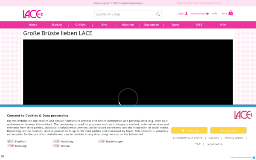Open the Hilfe item in the pink navigation bar
The width and height of the screenshot is (256, 160).
223,25
